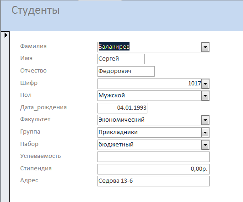
Task: Expand the Шифр dropdown arrow
Action: pyautogui.click(x=205, y=84)
